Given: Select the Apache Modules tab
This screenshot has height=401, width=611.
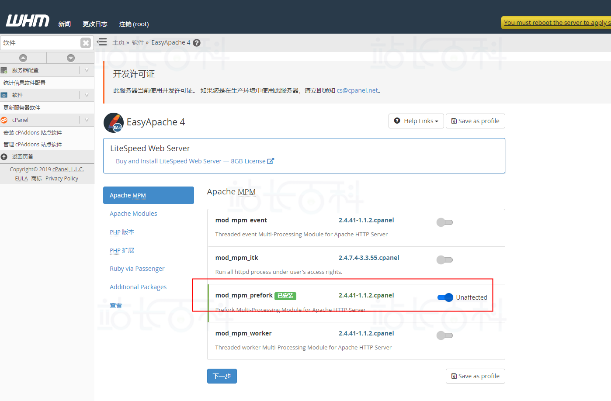Looking at the screenshot, I should [x=133, y=214].
